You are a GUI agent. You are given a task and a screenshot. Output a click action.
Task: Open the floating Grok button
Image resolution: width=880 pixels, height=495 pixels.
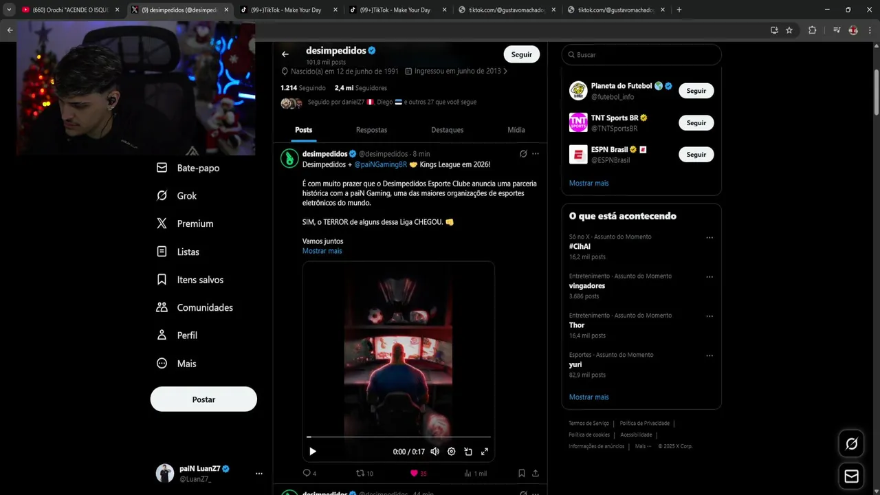point(851,443)
